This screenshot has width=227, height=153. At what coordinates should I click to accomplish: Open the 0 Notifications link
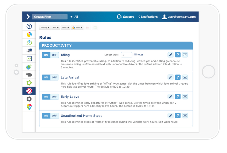[x=148, y=17]
